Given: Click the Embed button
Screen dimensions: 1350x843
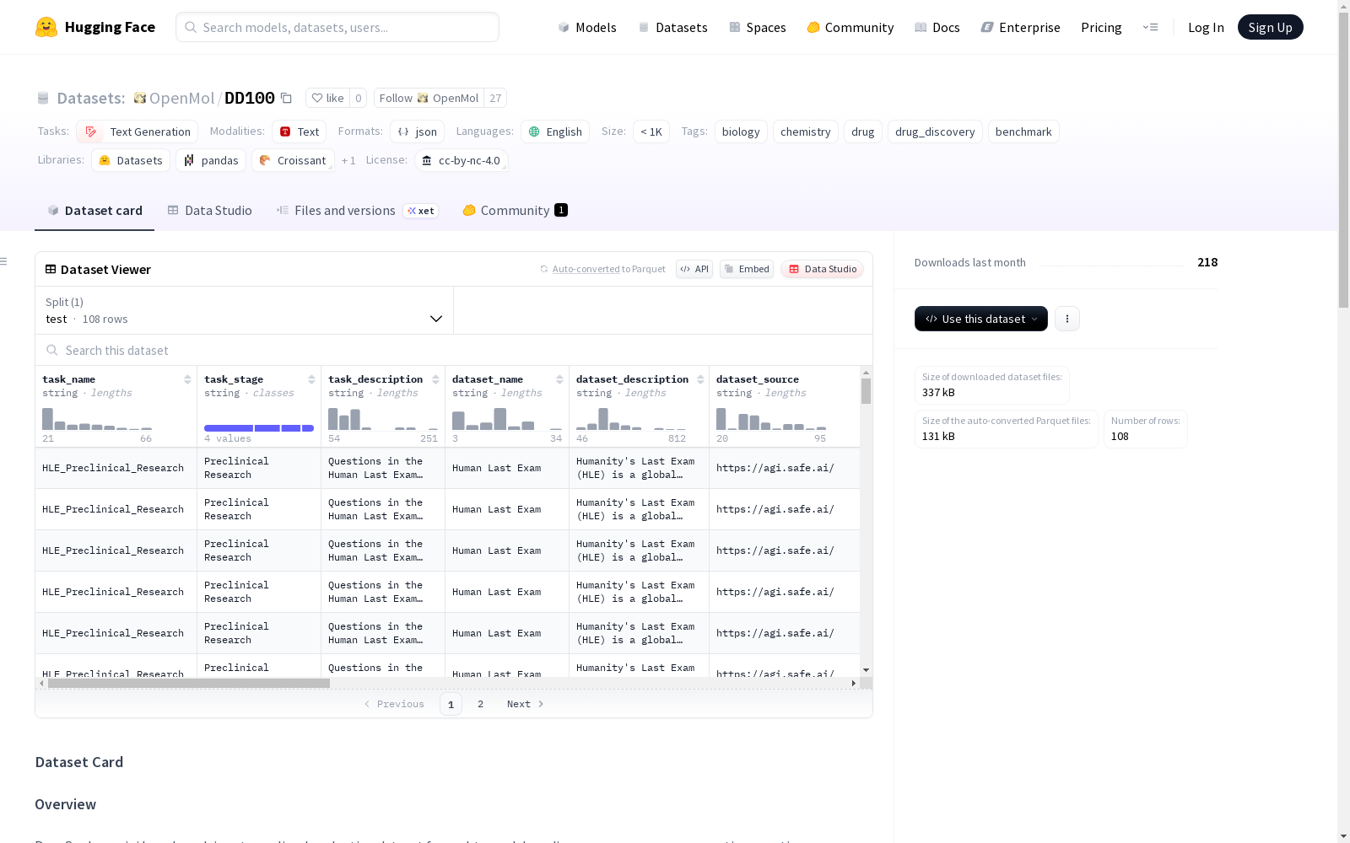Looking at the screenshot, I should click(747, 269).
